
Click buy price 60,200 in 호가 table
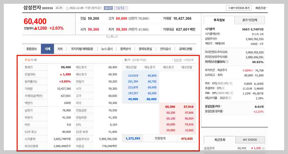tap(171, 113)
